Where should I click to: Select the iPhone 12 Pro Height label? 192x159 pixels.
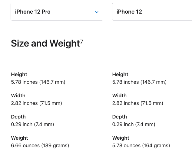[x=19, y=74]
